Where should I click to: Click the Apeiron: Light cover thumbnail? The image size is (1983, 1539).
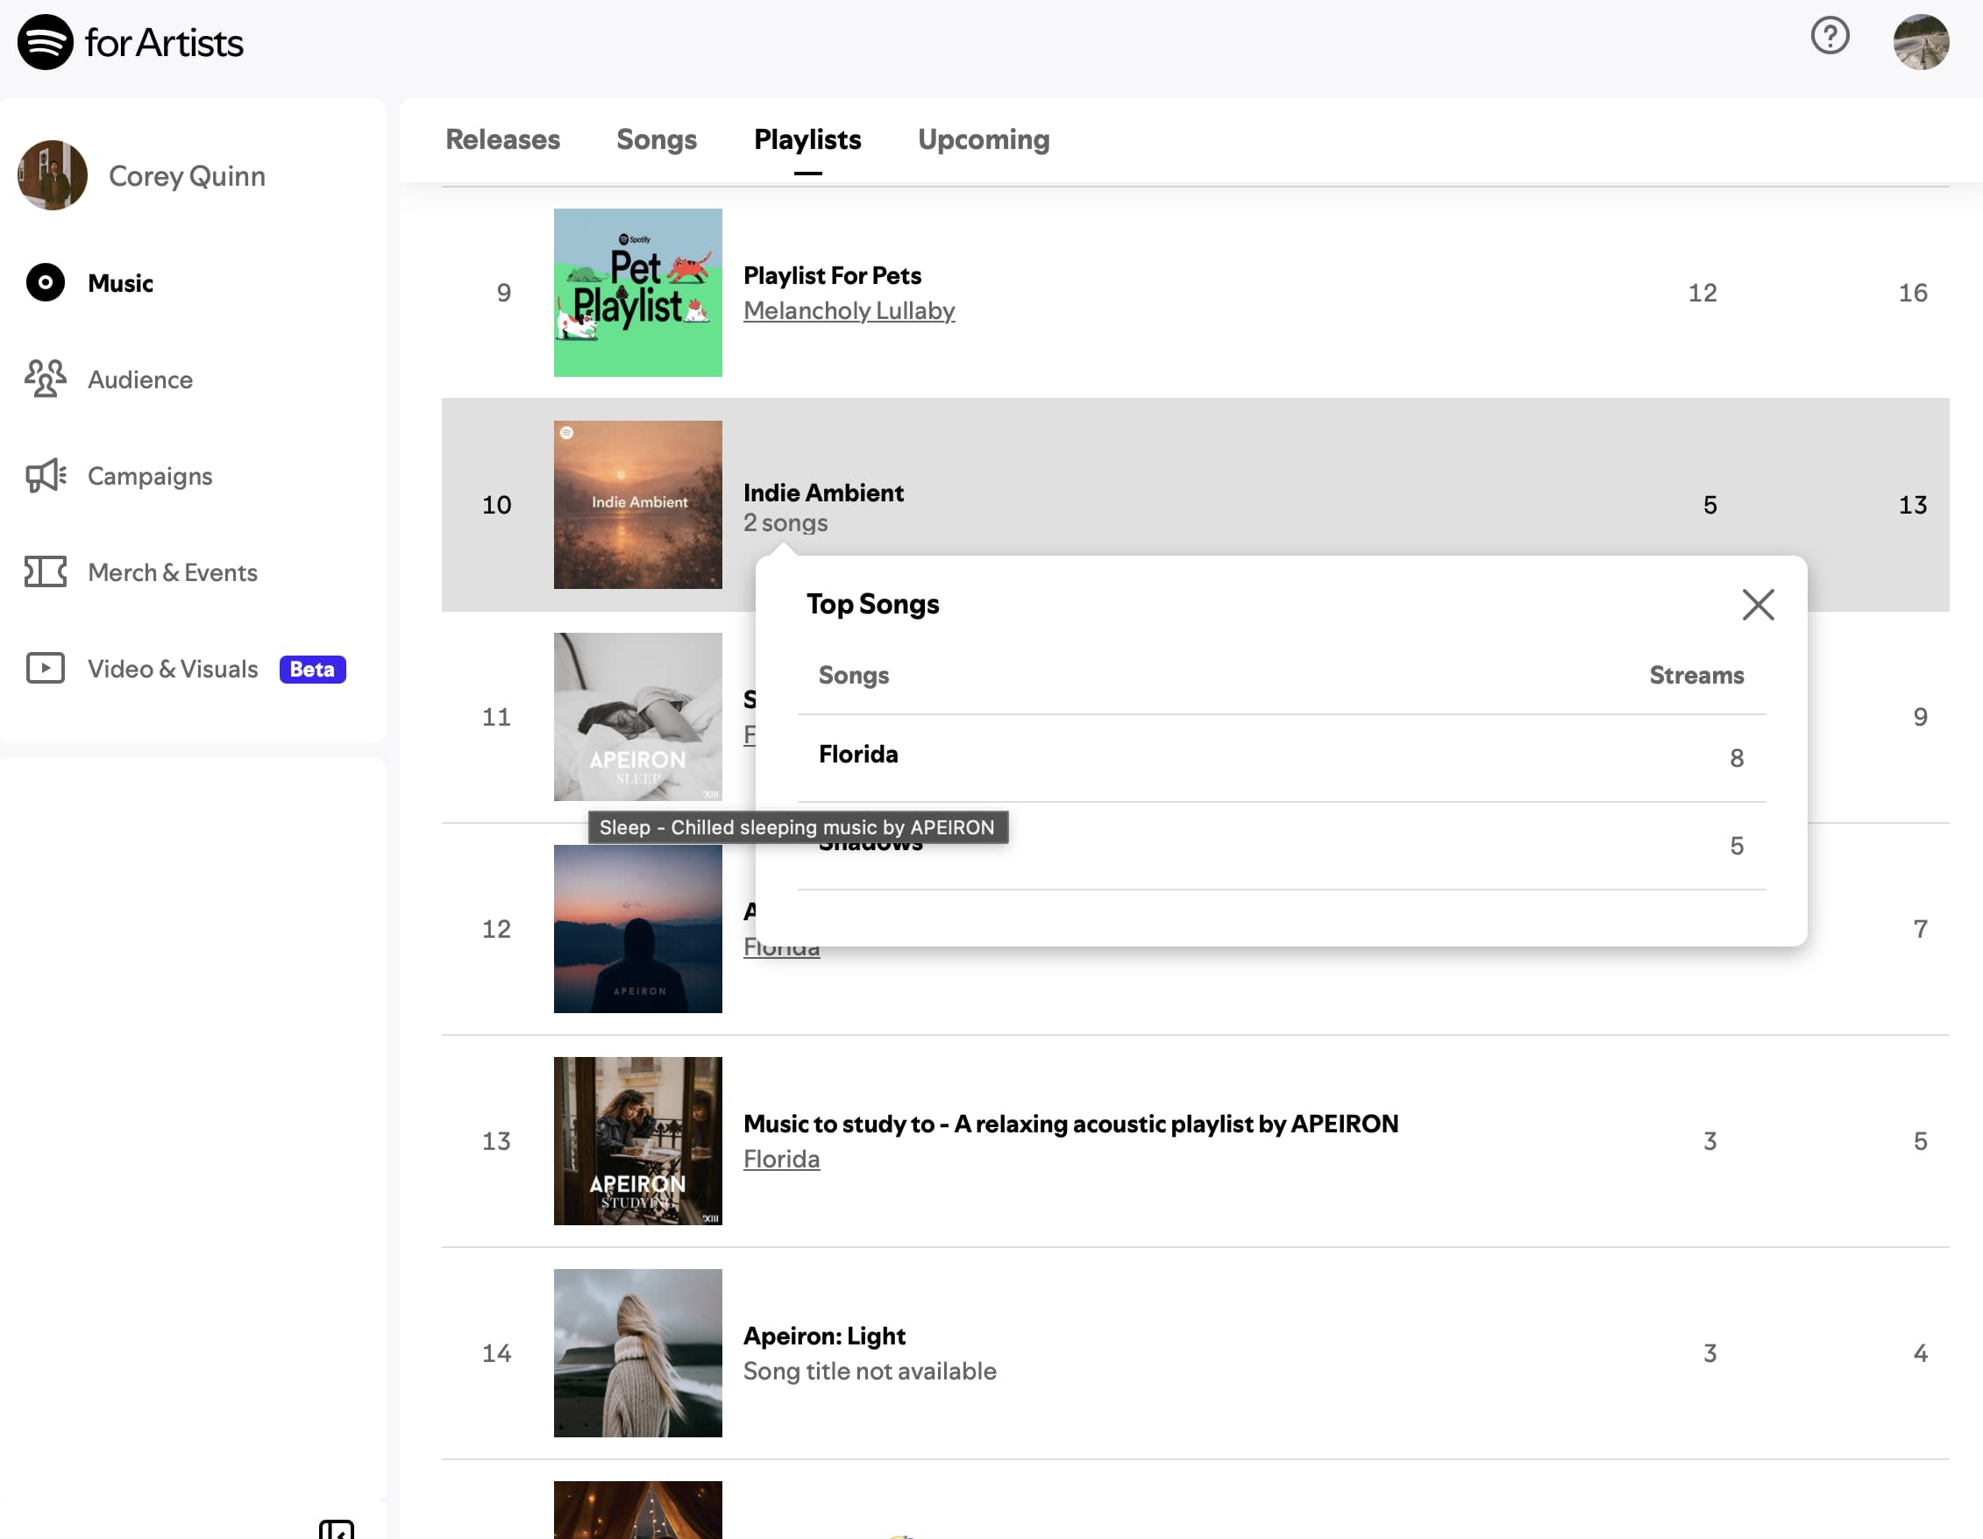pyautogui.click(x=637, y=1352)
